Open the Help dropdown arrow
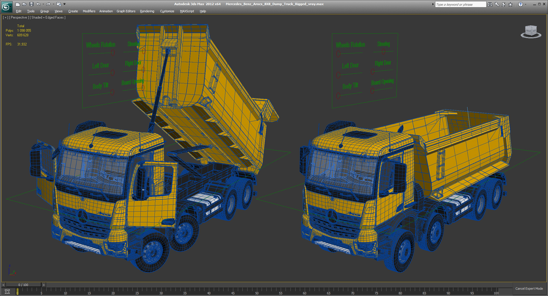This screenshot has width=548, height=296. pos(525,4)
